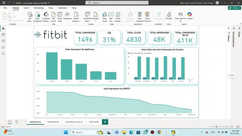The image size is (242, 136).
Task: Select the CR 31% card
Action: pyautogui.click(x=109, y=37)
